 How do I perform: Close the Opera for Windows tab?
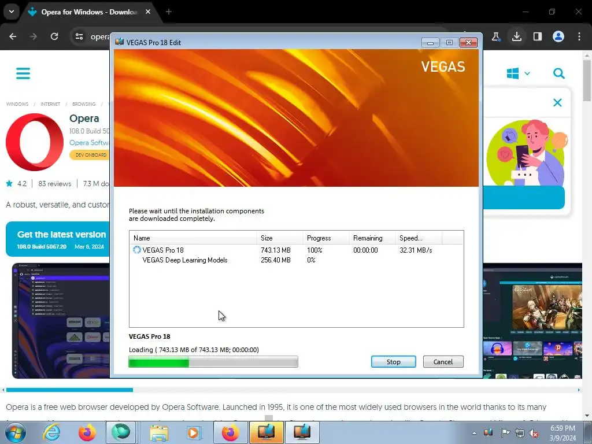[x=148, y=12]
